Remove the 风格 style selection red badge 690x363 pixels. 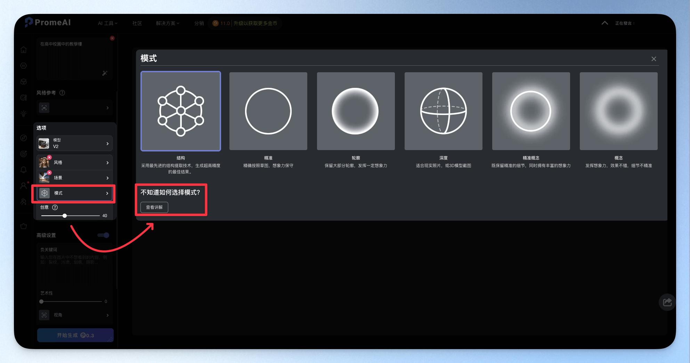click(49, 157)
